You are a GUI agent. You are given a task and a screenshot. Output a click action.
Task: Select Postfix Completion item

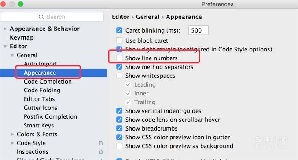(50, 116)
